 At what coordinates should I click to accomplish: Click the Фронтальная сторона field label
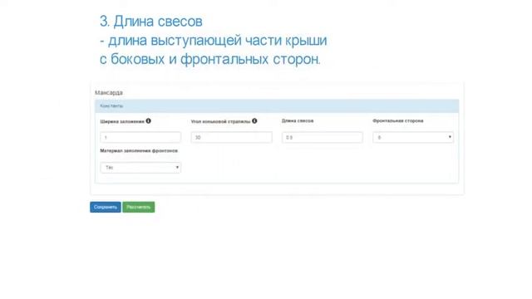coord(397,120)
